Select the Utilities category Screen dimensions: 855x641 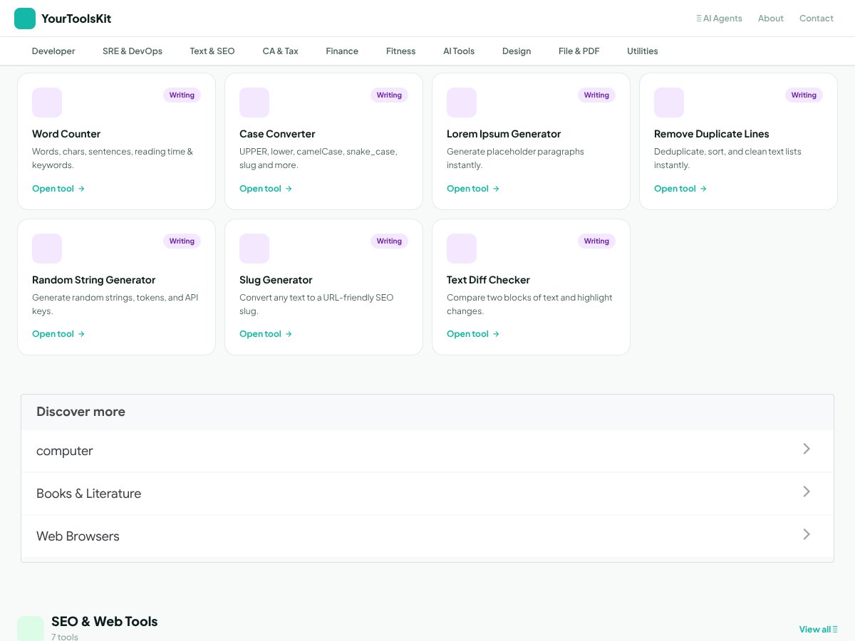pos(643,51)
